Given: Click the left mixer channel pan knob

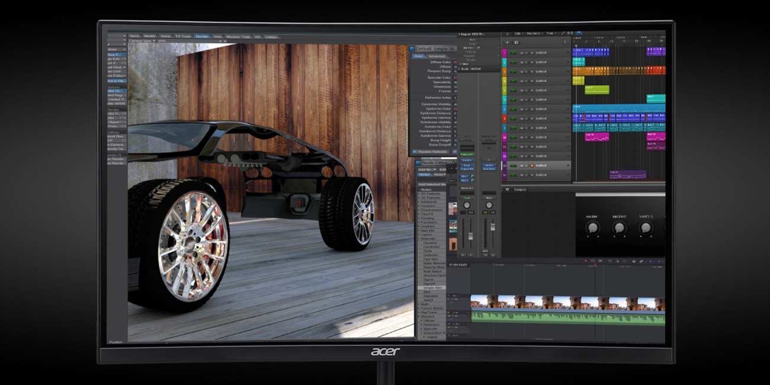Looking at the screenshot, I should [x=467, y=205].
